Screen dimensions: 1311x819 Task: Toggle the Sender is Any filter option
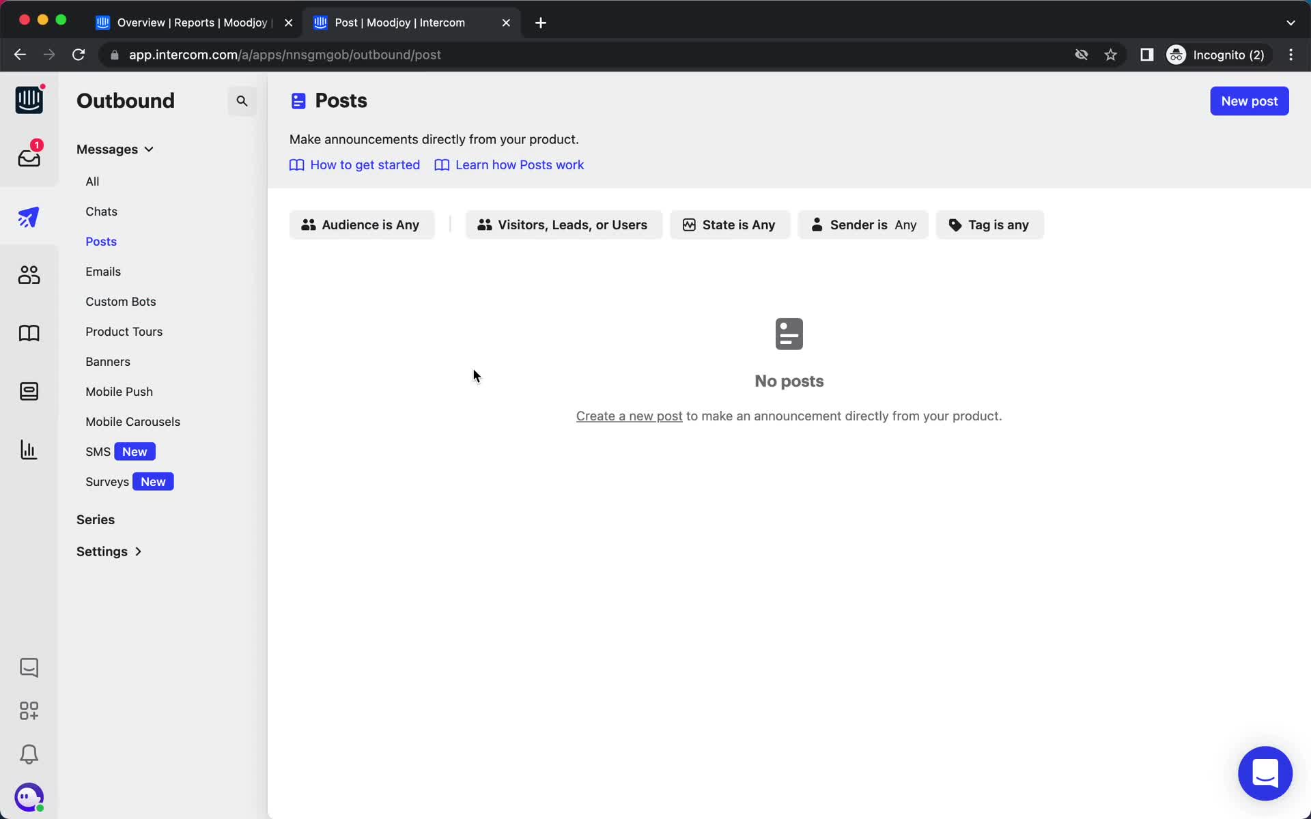862,225
